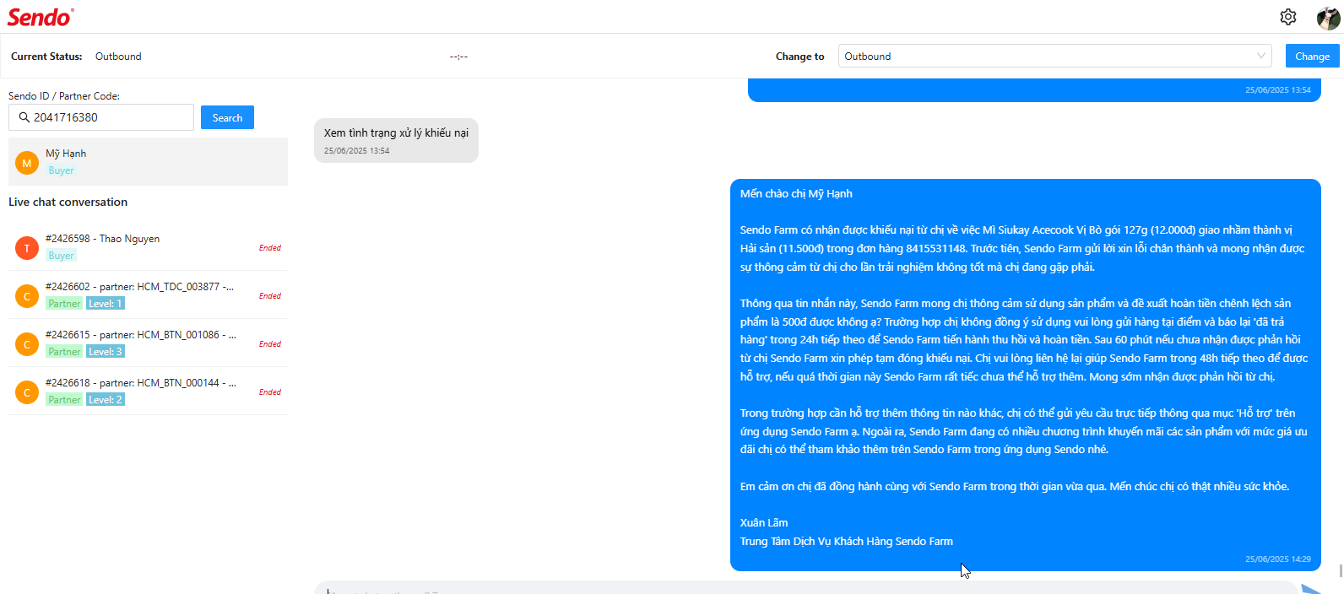Click the avatar of conversation #2426615
1344x594 pixels.
(x=27, y=344)
